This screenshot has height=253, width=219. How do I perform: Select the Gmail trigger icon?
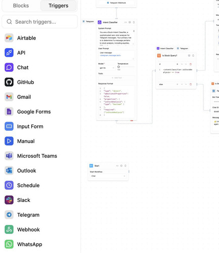pyautogui.click(x=9, y=97)
